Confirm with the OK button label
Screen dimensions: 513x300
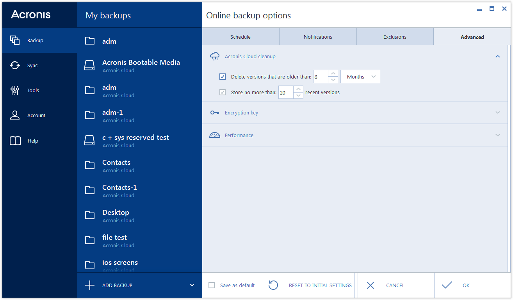[x=466, y=285]
